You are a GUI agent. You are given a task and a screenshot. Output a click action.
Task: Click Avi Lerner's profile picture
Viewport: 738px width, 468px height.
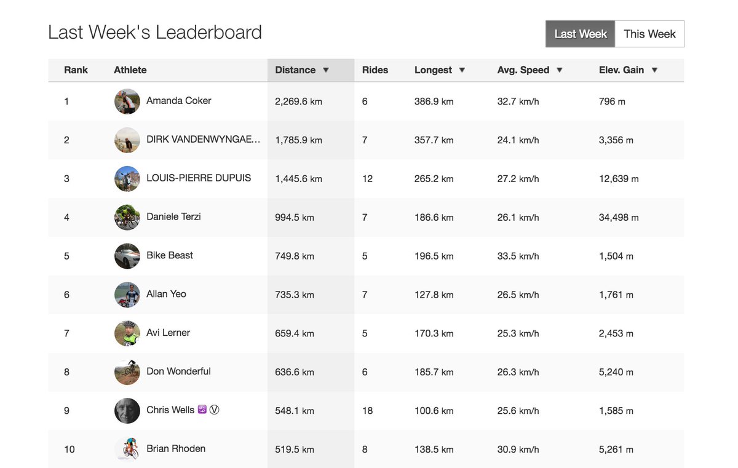[127, 333]
